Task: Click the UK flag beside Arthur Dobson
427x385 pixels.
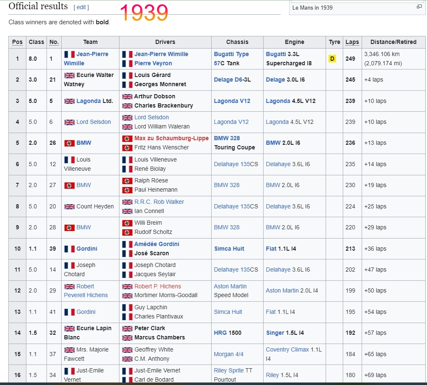Action: 127,97
